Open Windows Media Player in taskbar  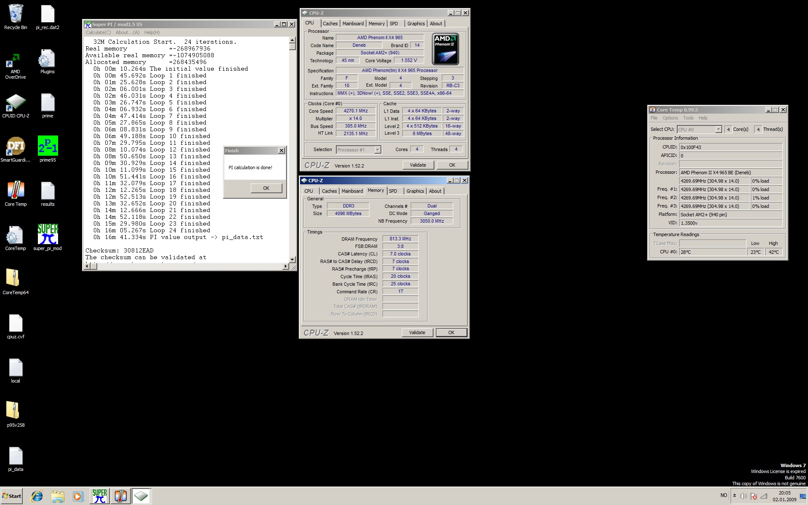77,497
